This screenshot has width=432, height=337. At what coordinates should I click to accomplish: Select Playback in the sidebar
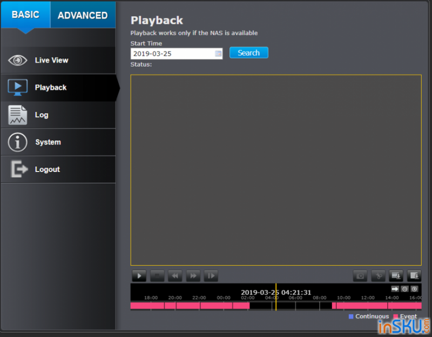(58, 88)
